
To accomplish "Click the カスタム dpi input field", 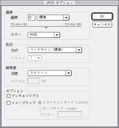I will [34, 81].
